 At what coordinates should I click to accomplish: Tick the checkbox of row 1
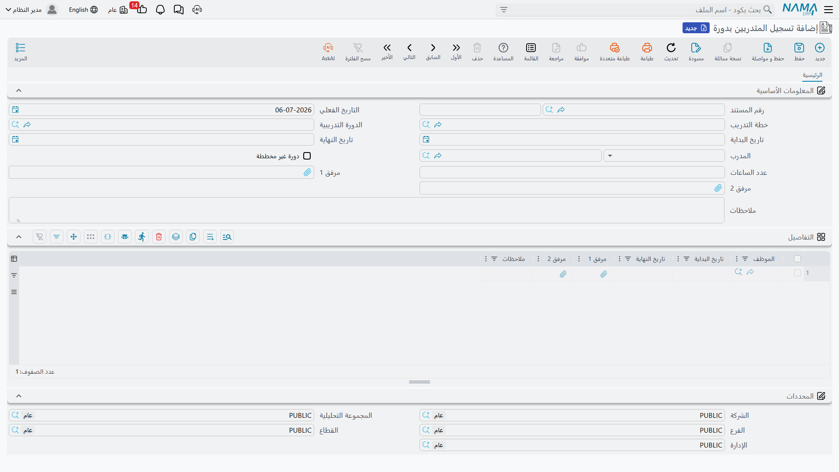coord(797,273)
